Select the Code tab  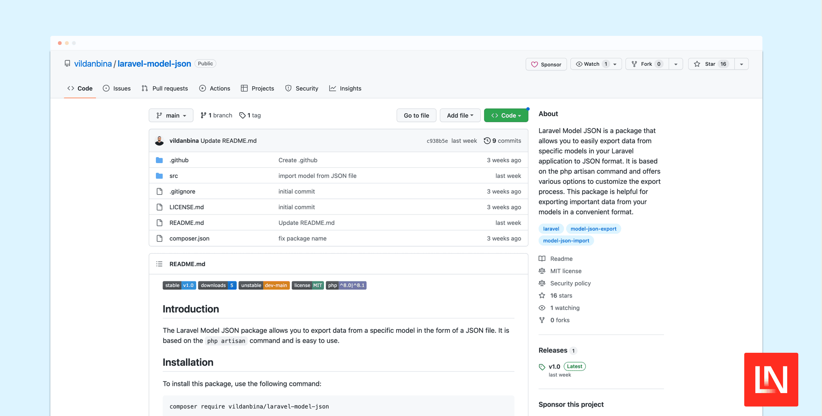click(x=80, y=88)
